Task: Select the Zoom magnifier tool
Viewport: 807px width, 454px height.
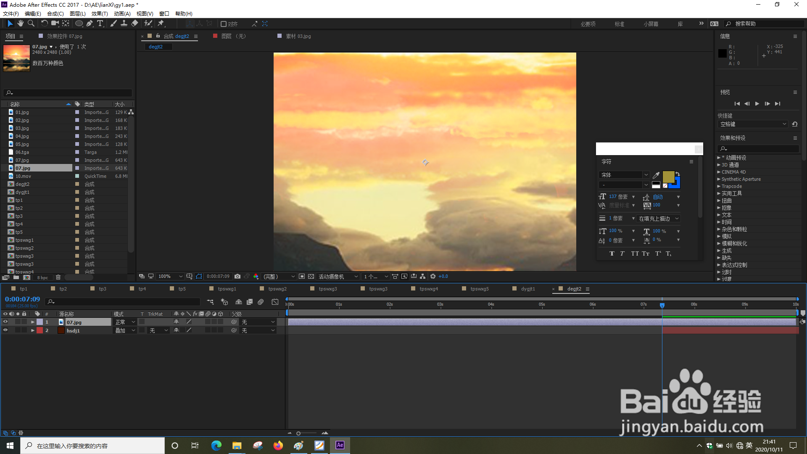Action: [31, 24]
